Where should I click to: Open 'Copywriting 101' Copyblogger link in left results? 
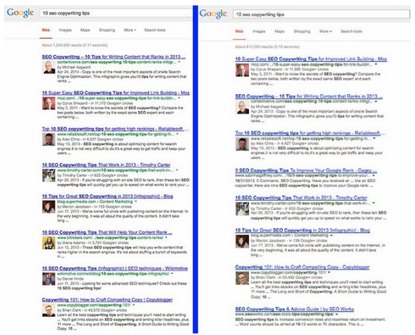107,299
